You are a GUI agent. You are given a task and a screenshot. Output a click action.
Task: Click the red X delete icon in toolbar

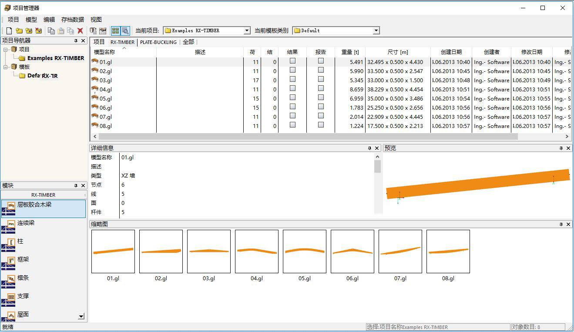pyautogui.click(x=80, y=30)
